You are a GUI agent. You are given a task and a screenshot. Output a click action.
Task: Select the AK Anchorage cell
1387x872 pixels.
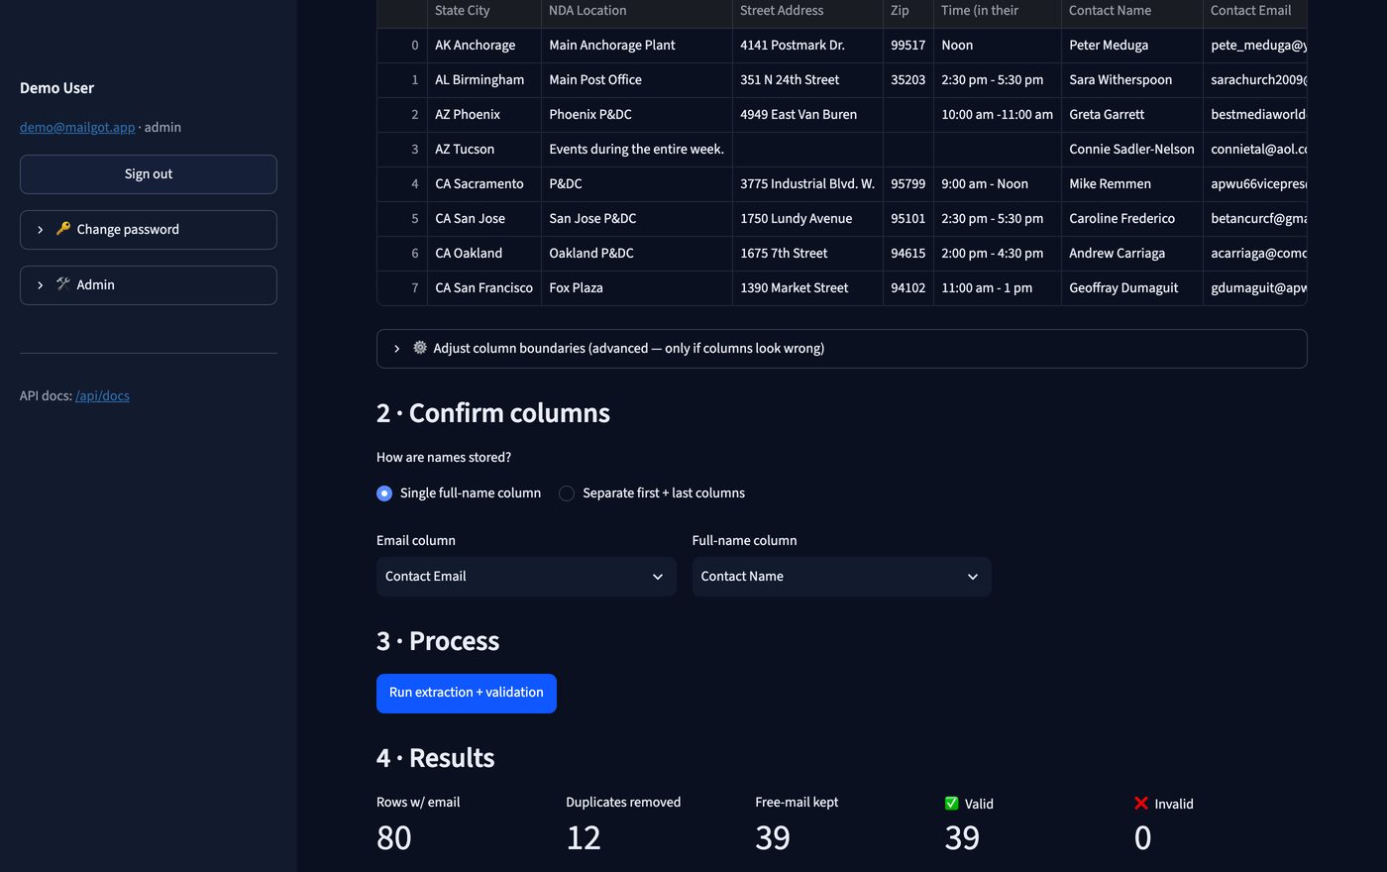click(484, 46)
